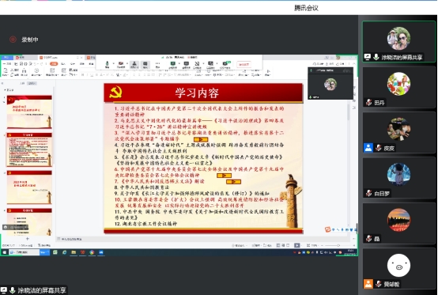The width and height of the screenshot is (438, 295).
Task: Click the yellow action button beside item 7
Action: 233,182
